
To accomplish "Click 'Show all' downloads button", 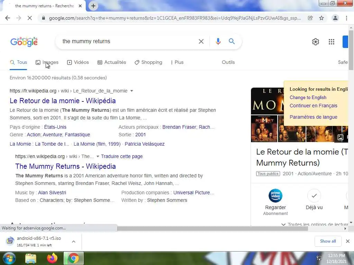I will point(328,241).
